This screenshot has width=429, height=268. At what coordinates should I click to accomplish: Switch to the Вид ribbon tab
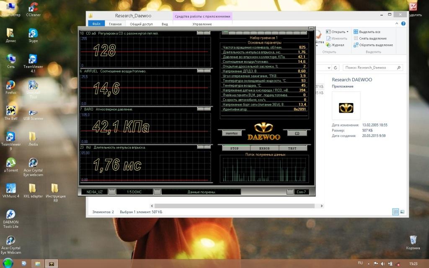click(165, 24)
